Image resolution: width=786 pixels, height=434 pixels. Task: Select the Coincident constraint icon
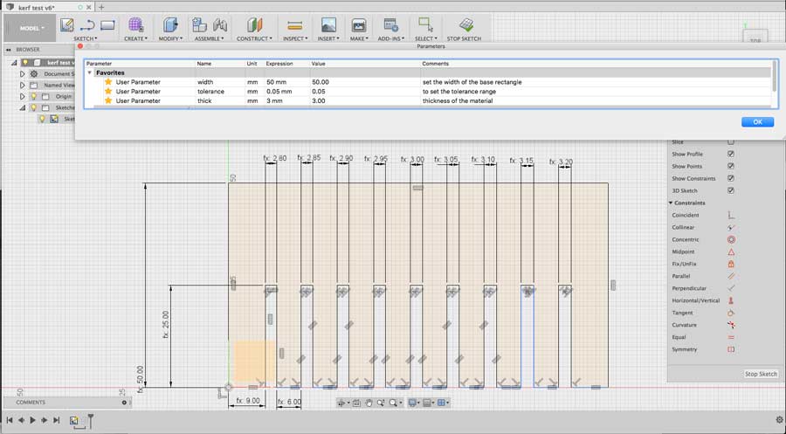pos(731,215)
